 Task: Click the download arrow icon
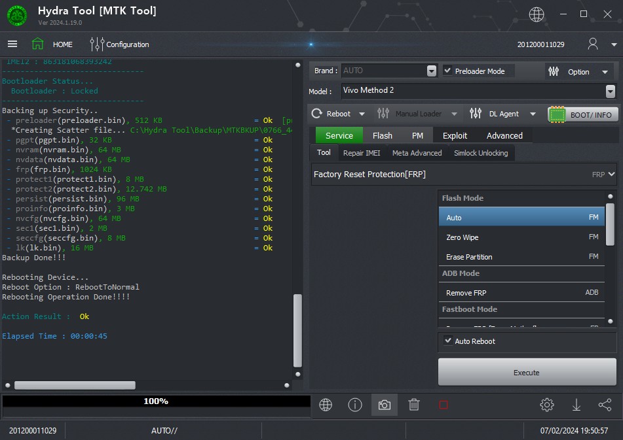click(576, 405)
